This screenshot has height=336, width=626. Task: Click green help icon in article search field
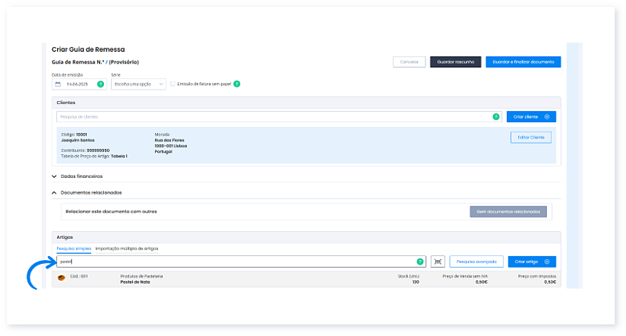tap(419, 262)
